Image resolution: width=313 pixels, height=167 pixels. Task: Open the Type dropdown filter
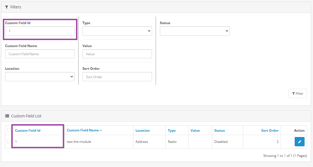(x=117, y=31)
